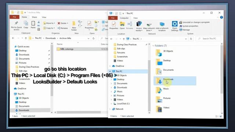
Task: Click horizontal scrollbar in Archive window file list
Action: coord(79,112)
